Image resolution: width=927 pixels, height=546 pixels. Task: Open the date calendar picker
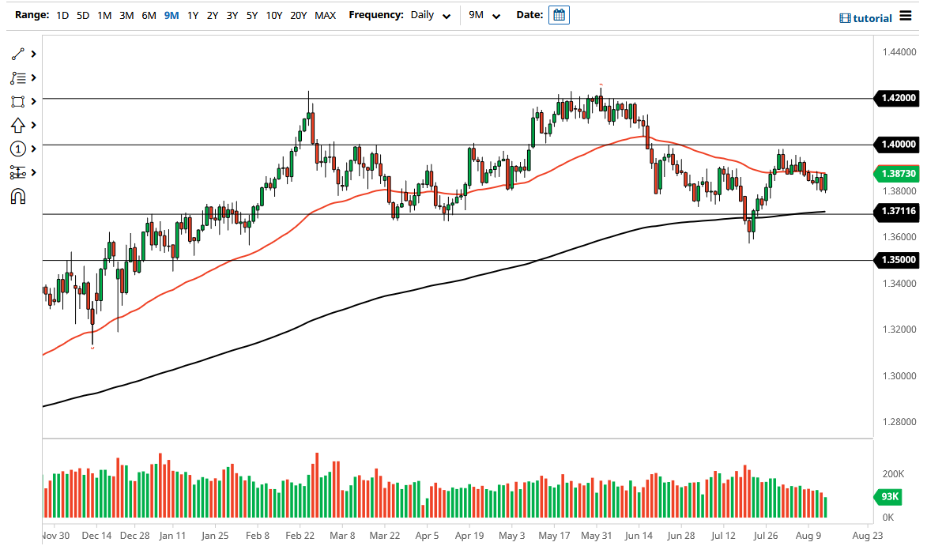[x=559, y=15]
